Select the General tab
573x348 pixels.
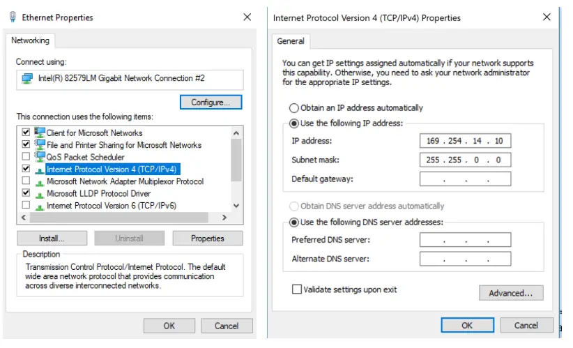(x=291, y=41)
